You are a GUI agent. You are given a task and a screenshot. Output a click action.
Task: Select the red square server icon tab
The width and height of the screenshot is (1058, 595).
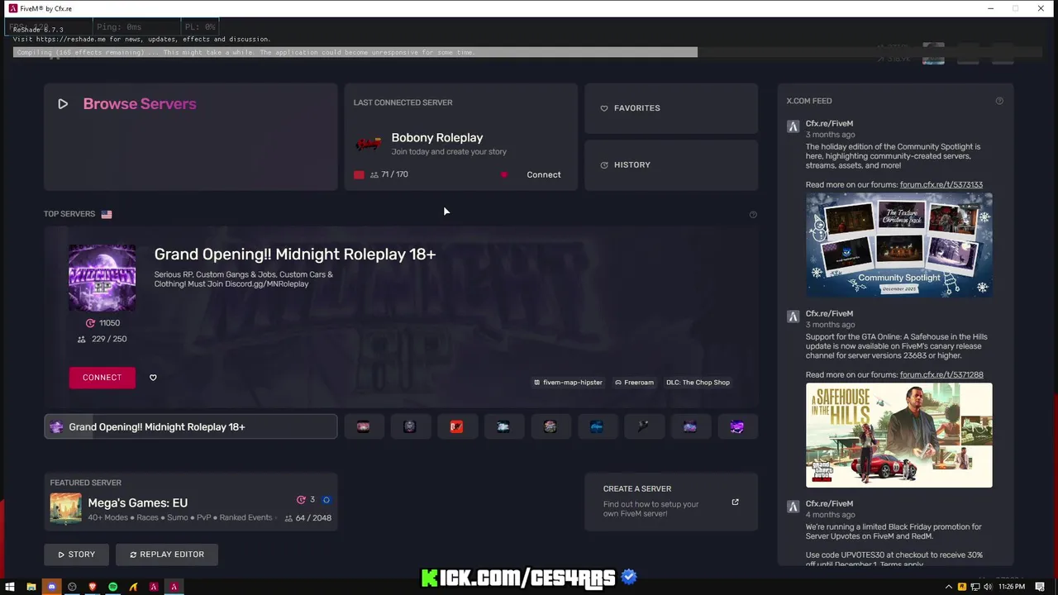[456, 427]
